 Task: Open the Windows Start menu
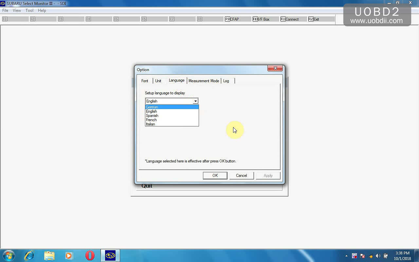[9, 255]
